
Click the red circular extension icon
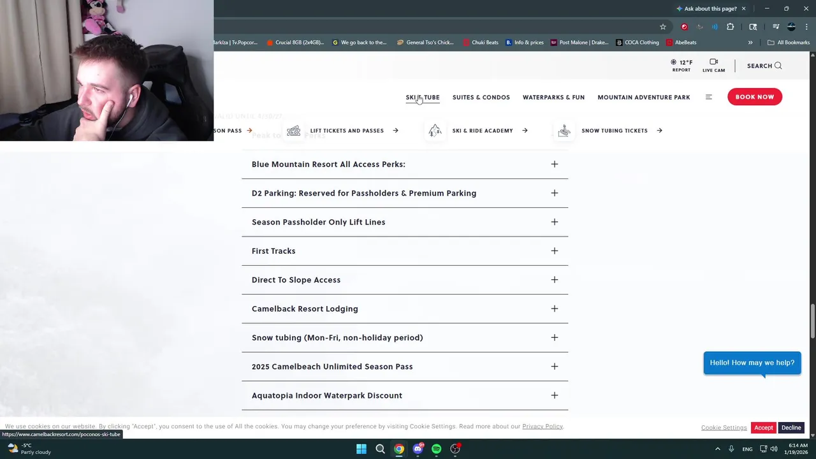click(684, 27)
